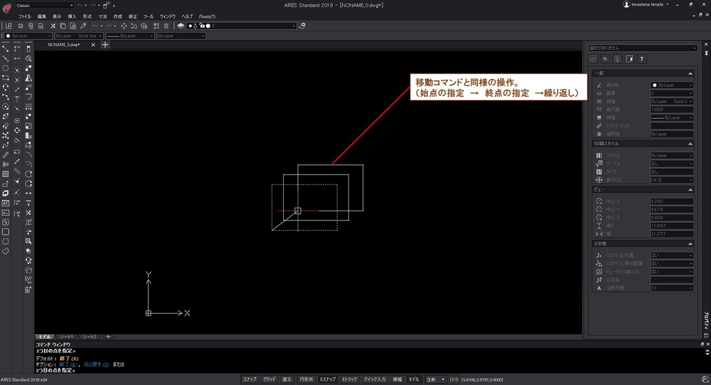
Task: Open the 画層 dropdown in properties
Action: pyautogui.click(x=672, y=93)
